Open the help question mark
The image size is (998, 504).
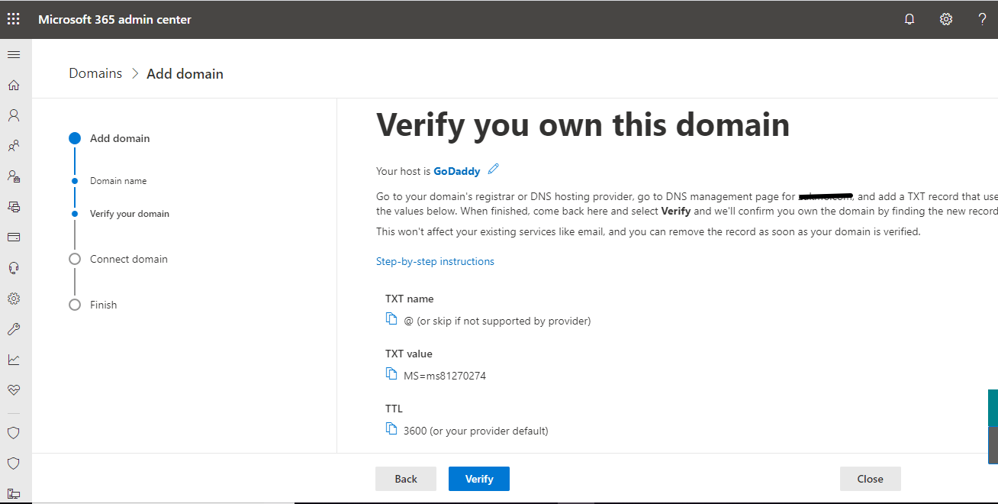pyautogui.click(x=982, y=19)
